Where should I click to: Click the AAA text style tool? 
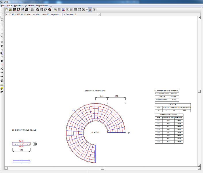click(x=2, y=73)
